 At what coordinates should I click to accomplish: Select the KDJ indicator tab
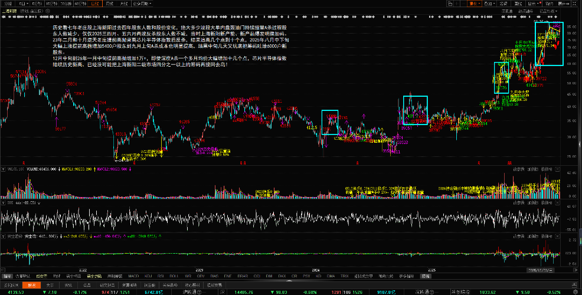(148, 276)
